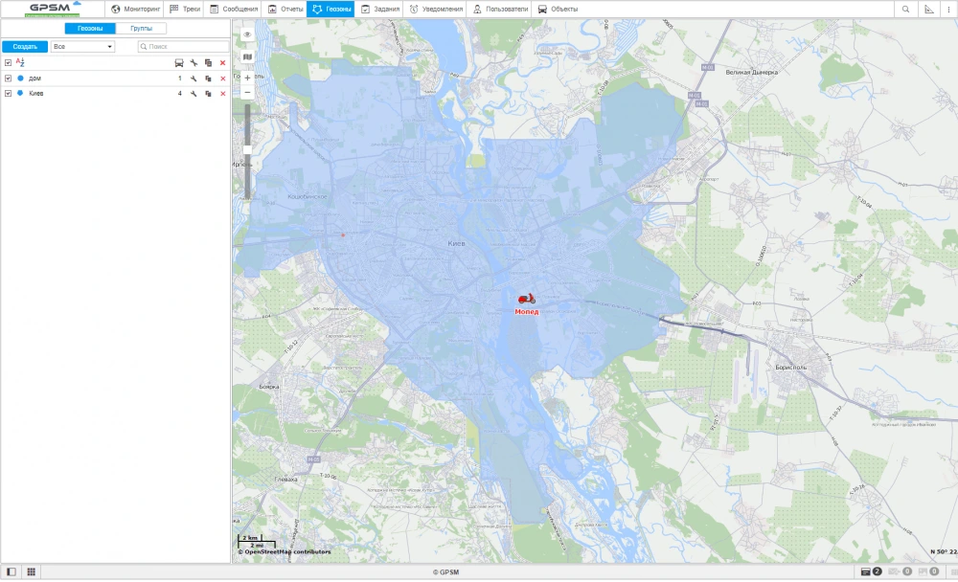The image size is (958, 582).
Task: Uncheck the Киев geozone checkbox
Action: [8, 93]
